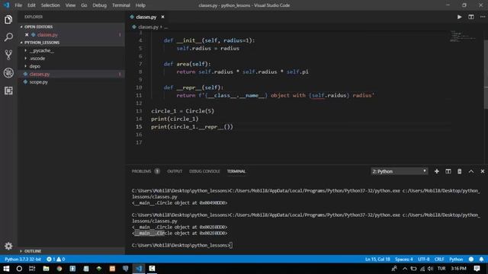Switch to the Output panel tab
Viewport: 488px width, 274px height.
point(175,171)
